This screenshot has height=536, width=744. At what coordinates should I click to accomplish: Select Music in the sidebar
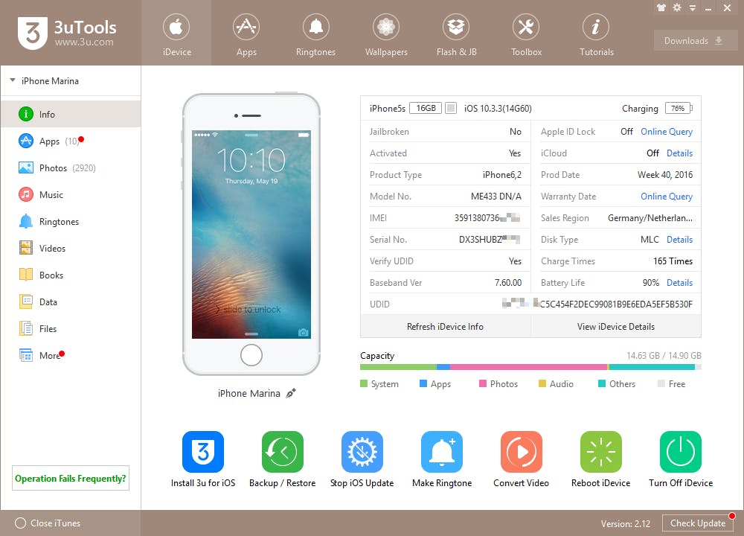[x=71, y=194]
